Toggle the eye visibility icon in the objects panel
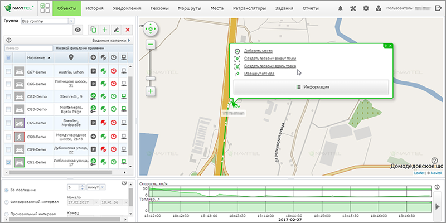 [x=78, y=30]
